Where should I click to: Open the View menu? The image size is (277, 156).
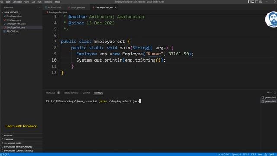(27, 2)
